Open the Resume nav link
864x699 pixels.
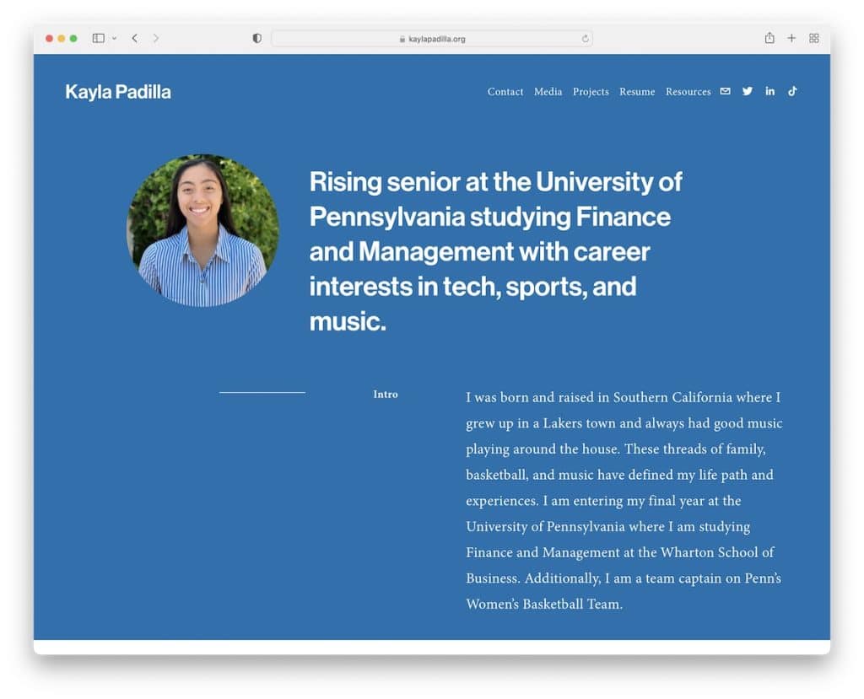point(637,92)
